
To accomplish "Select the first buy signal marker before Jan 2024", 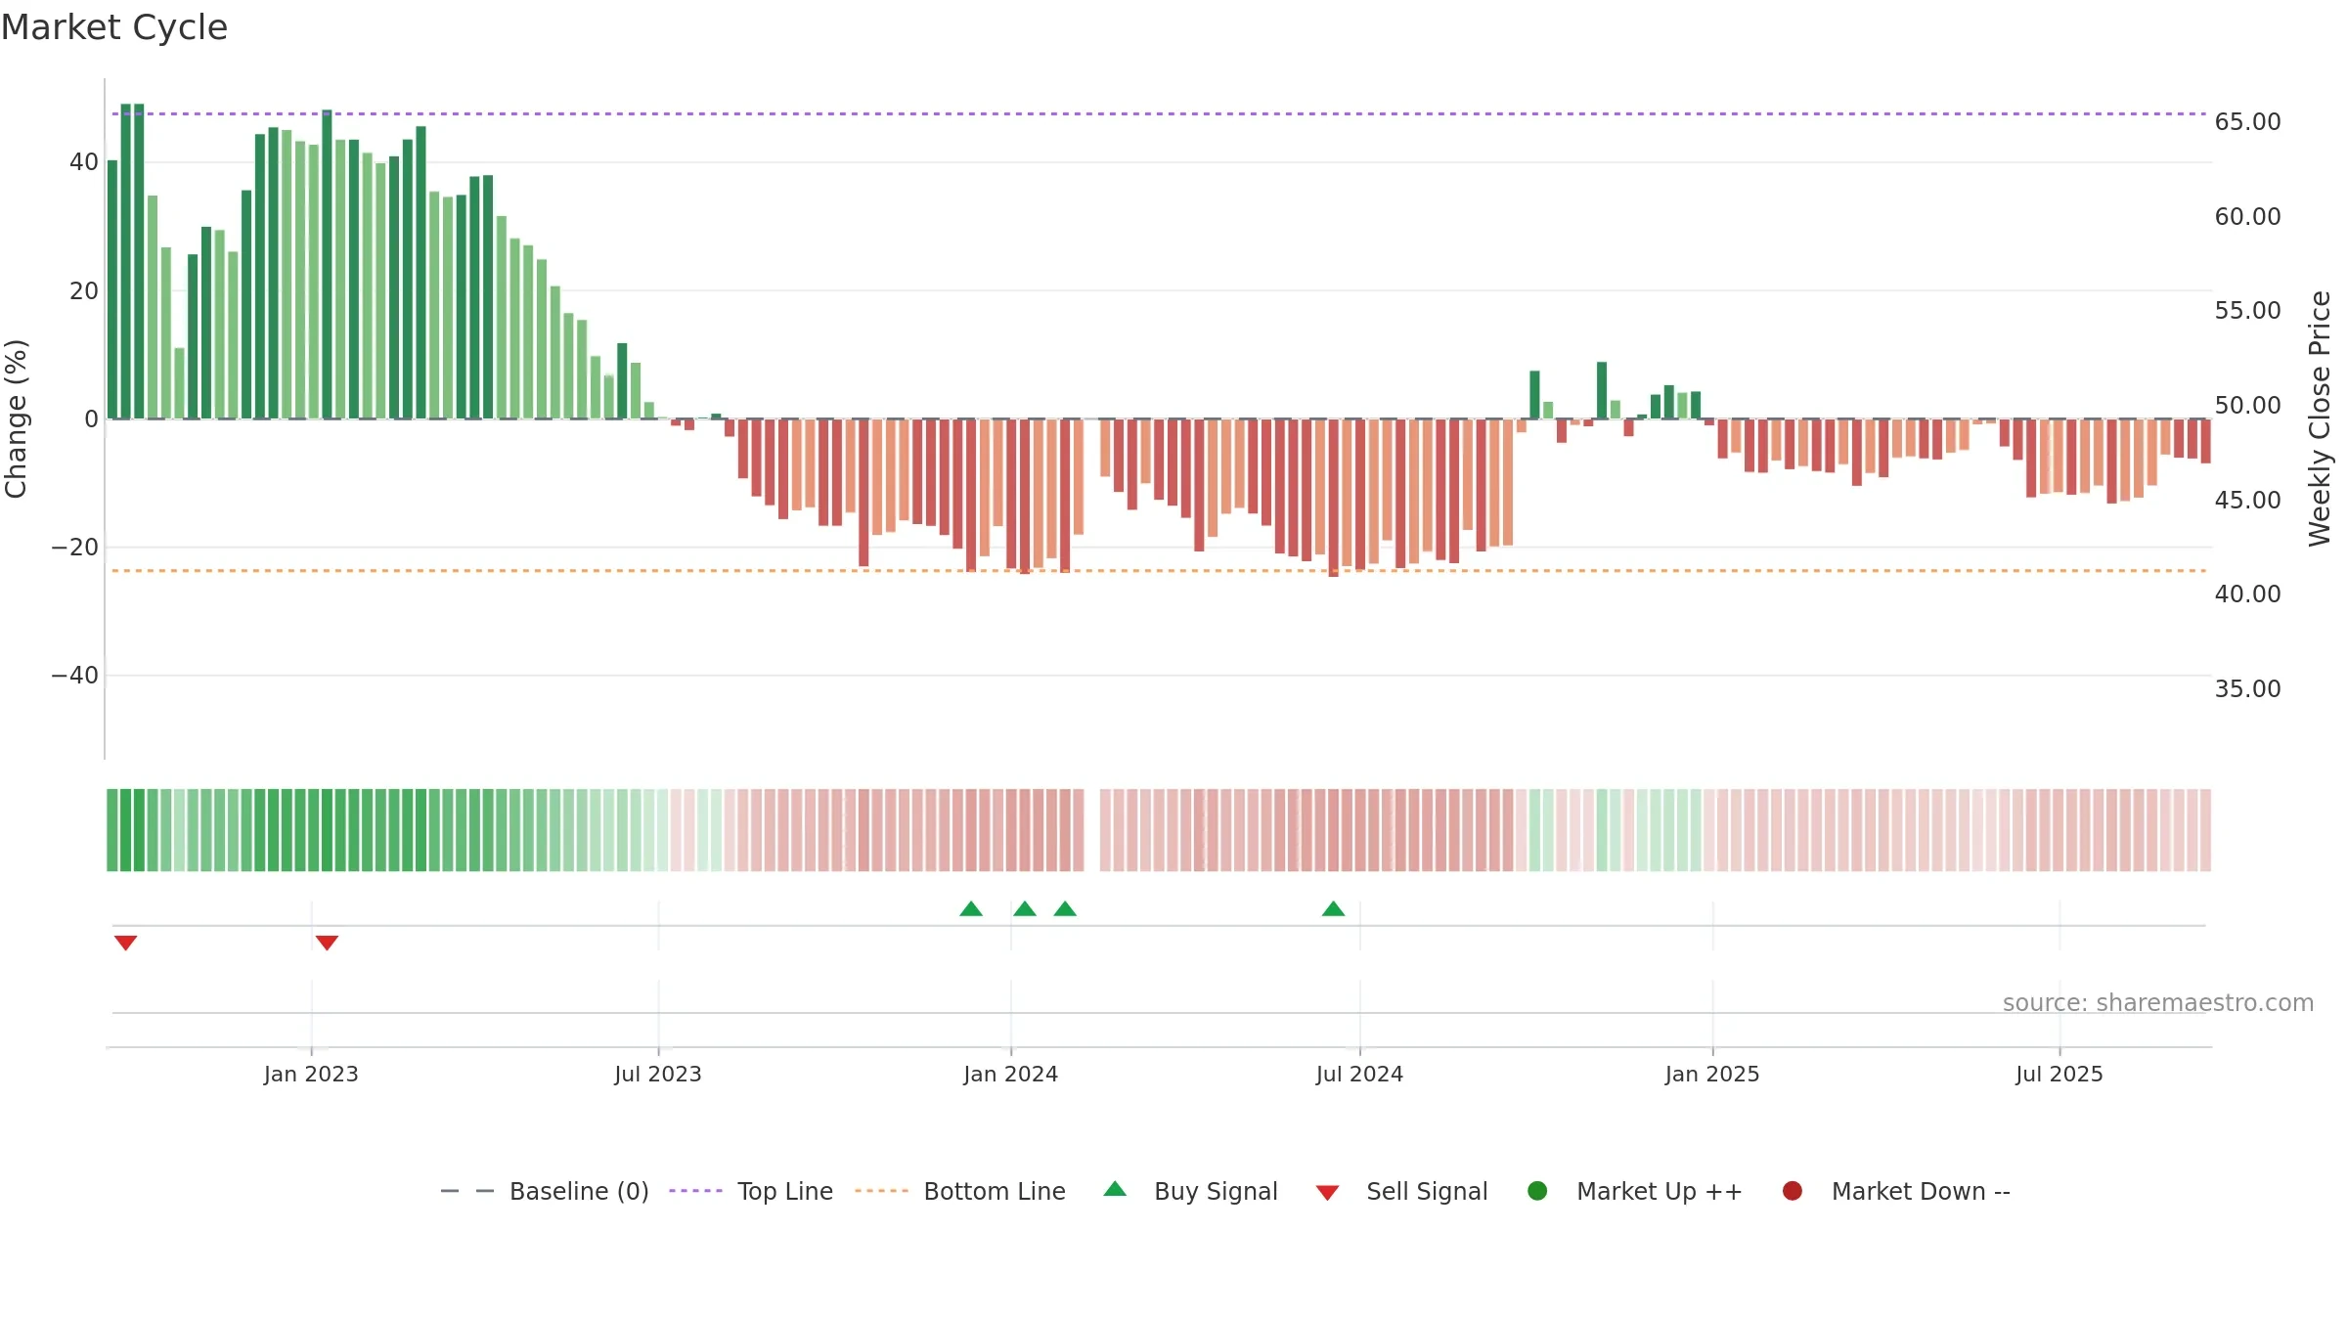I will tap(971, 908).
